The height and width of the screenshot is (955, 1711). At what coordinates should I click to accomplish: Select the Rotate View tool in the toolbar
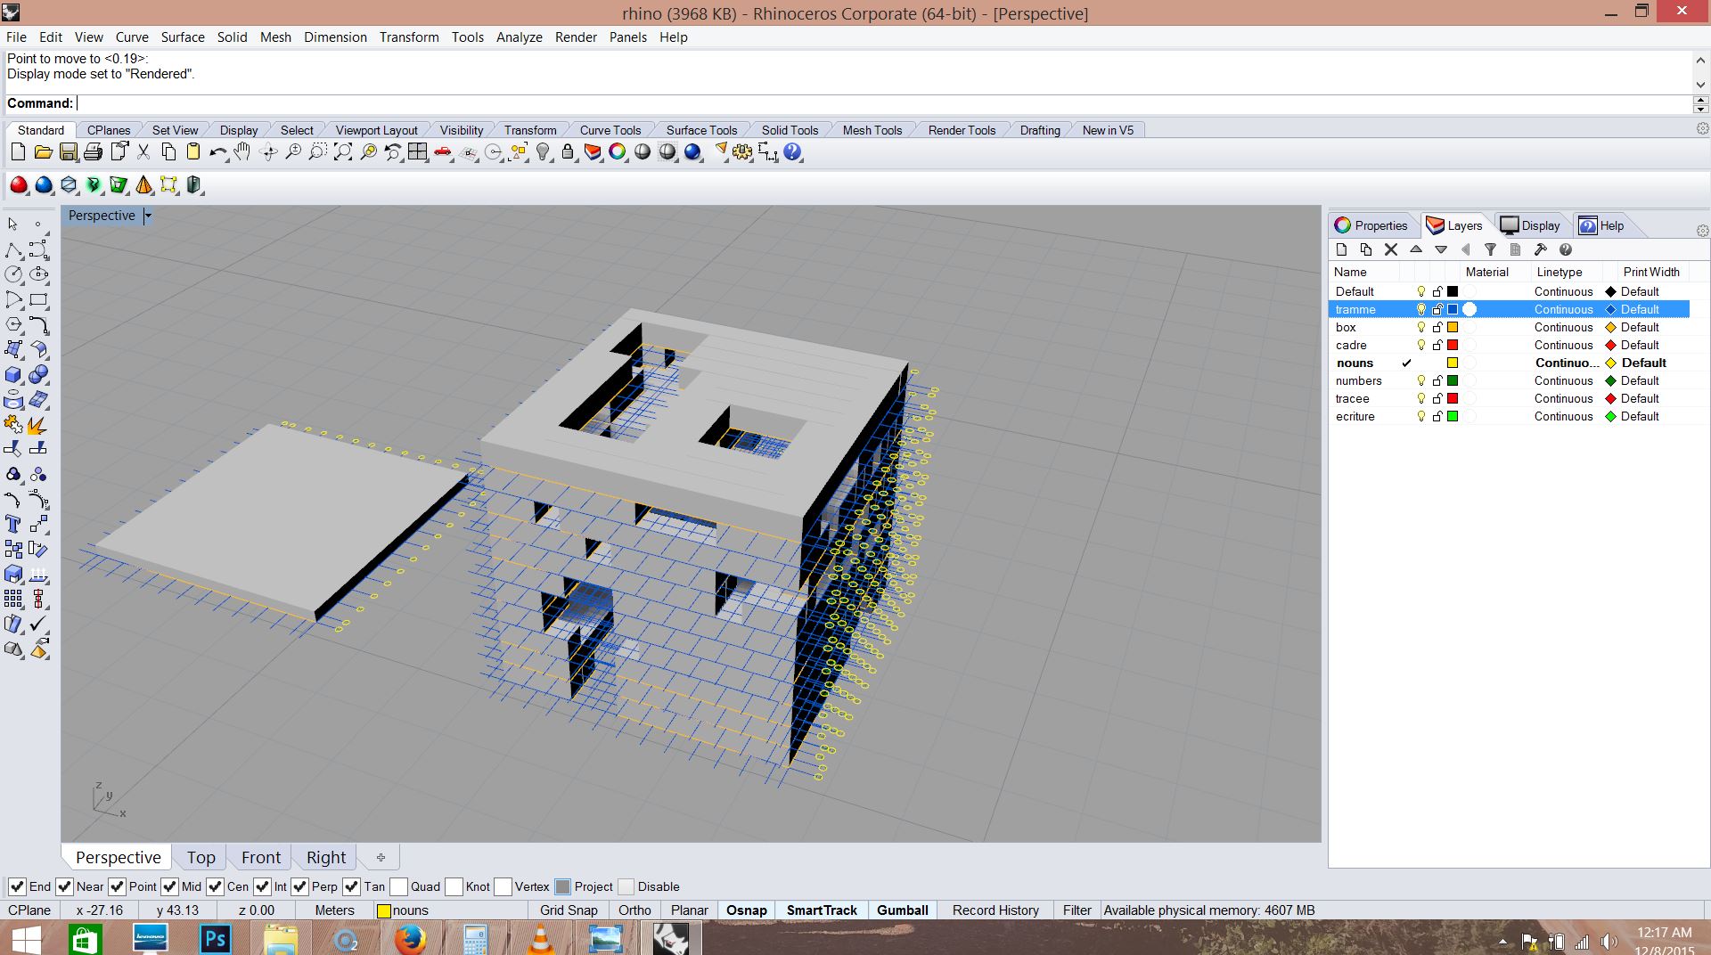(x=267, y=151)
